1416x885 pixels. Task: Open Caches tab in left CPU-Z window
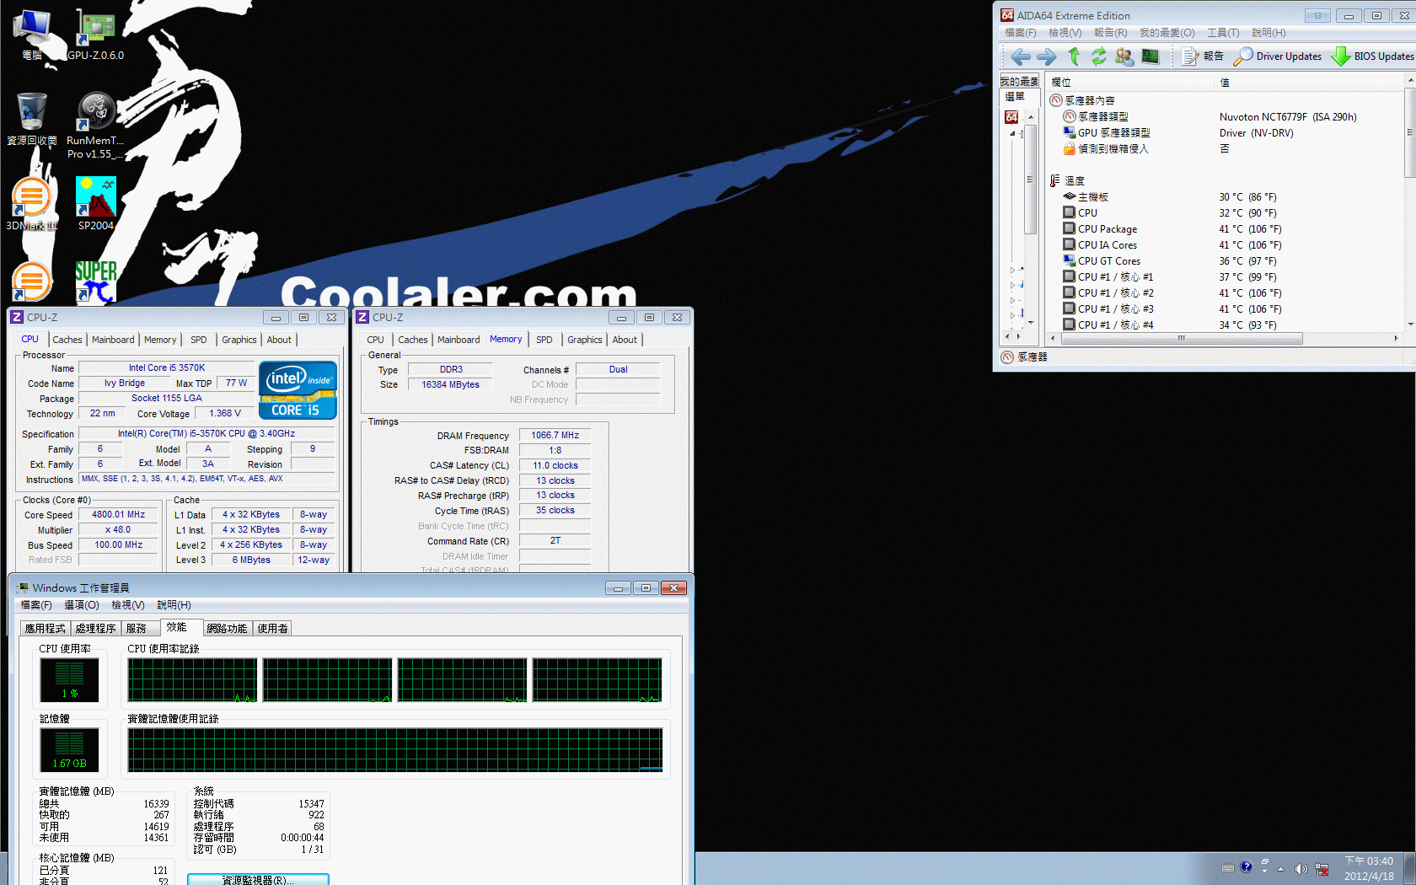(67, 340)
